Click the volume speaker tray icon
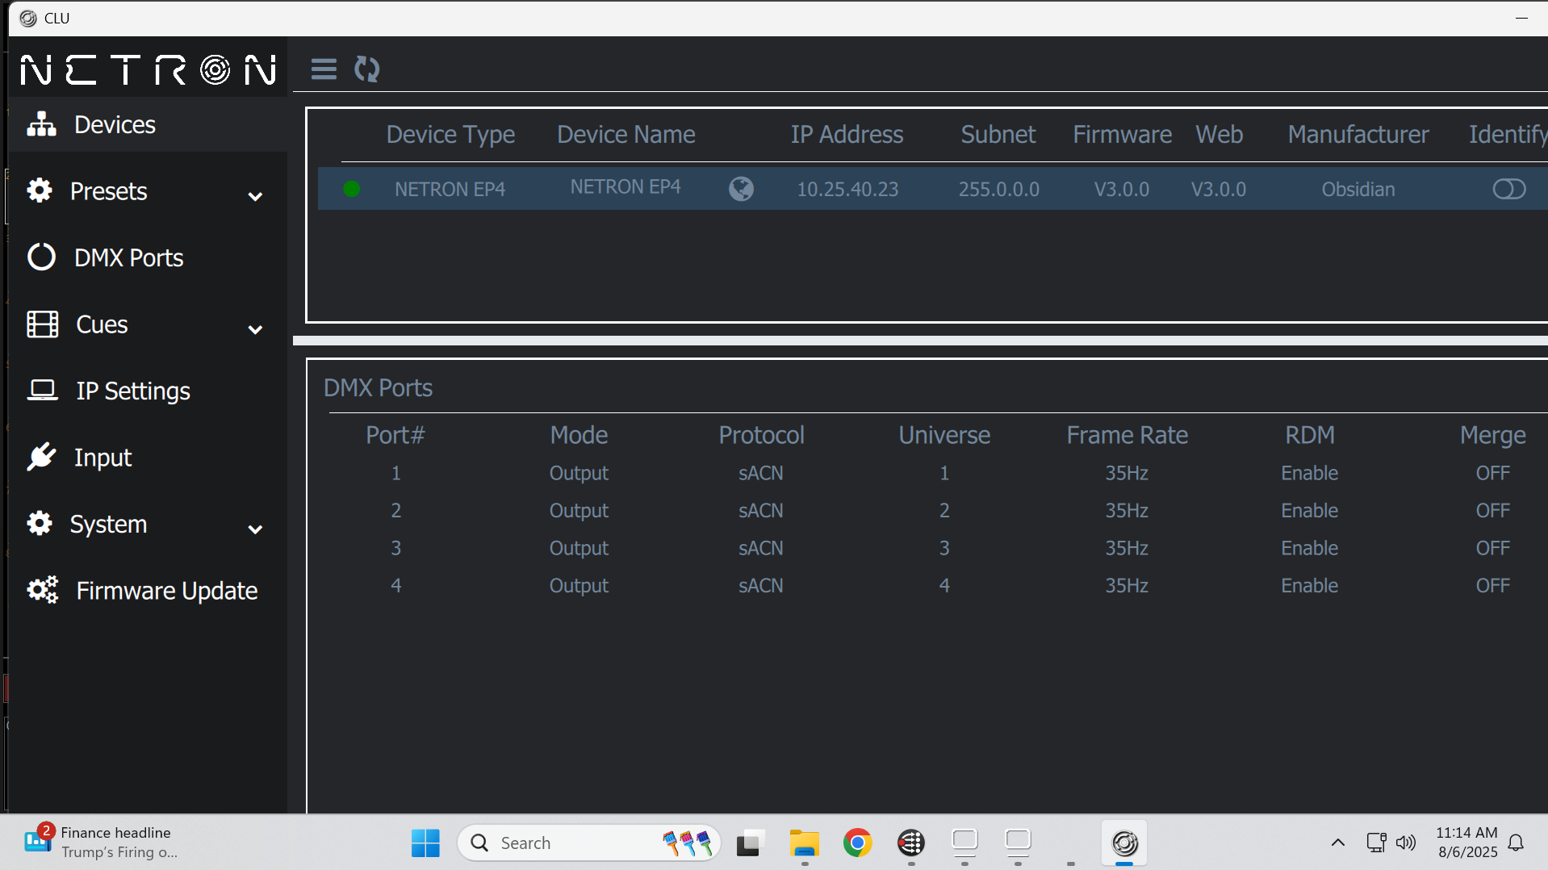Screen dimensions: 1548x870 point(1406,843)
